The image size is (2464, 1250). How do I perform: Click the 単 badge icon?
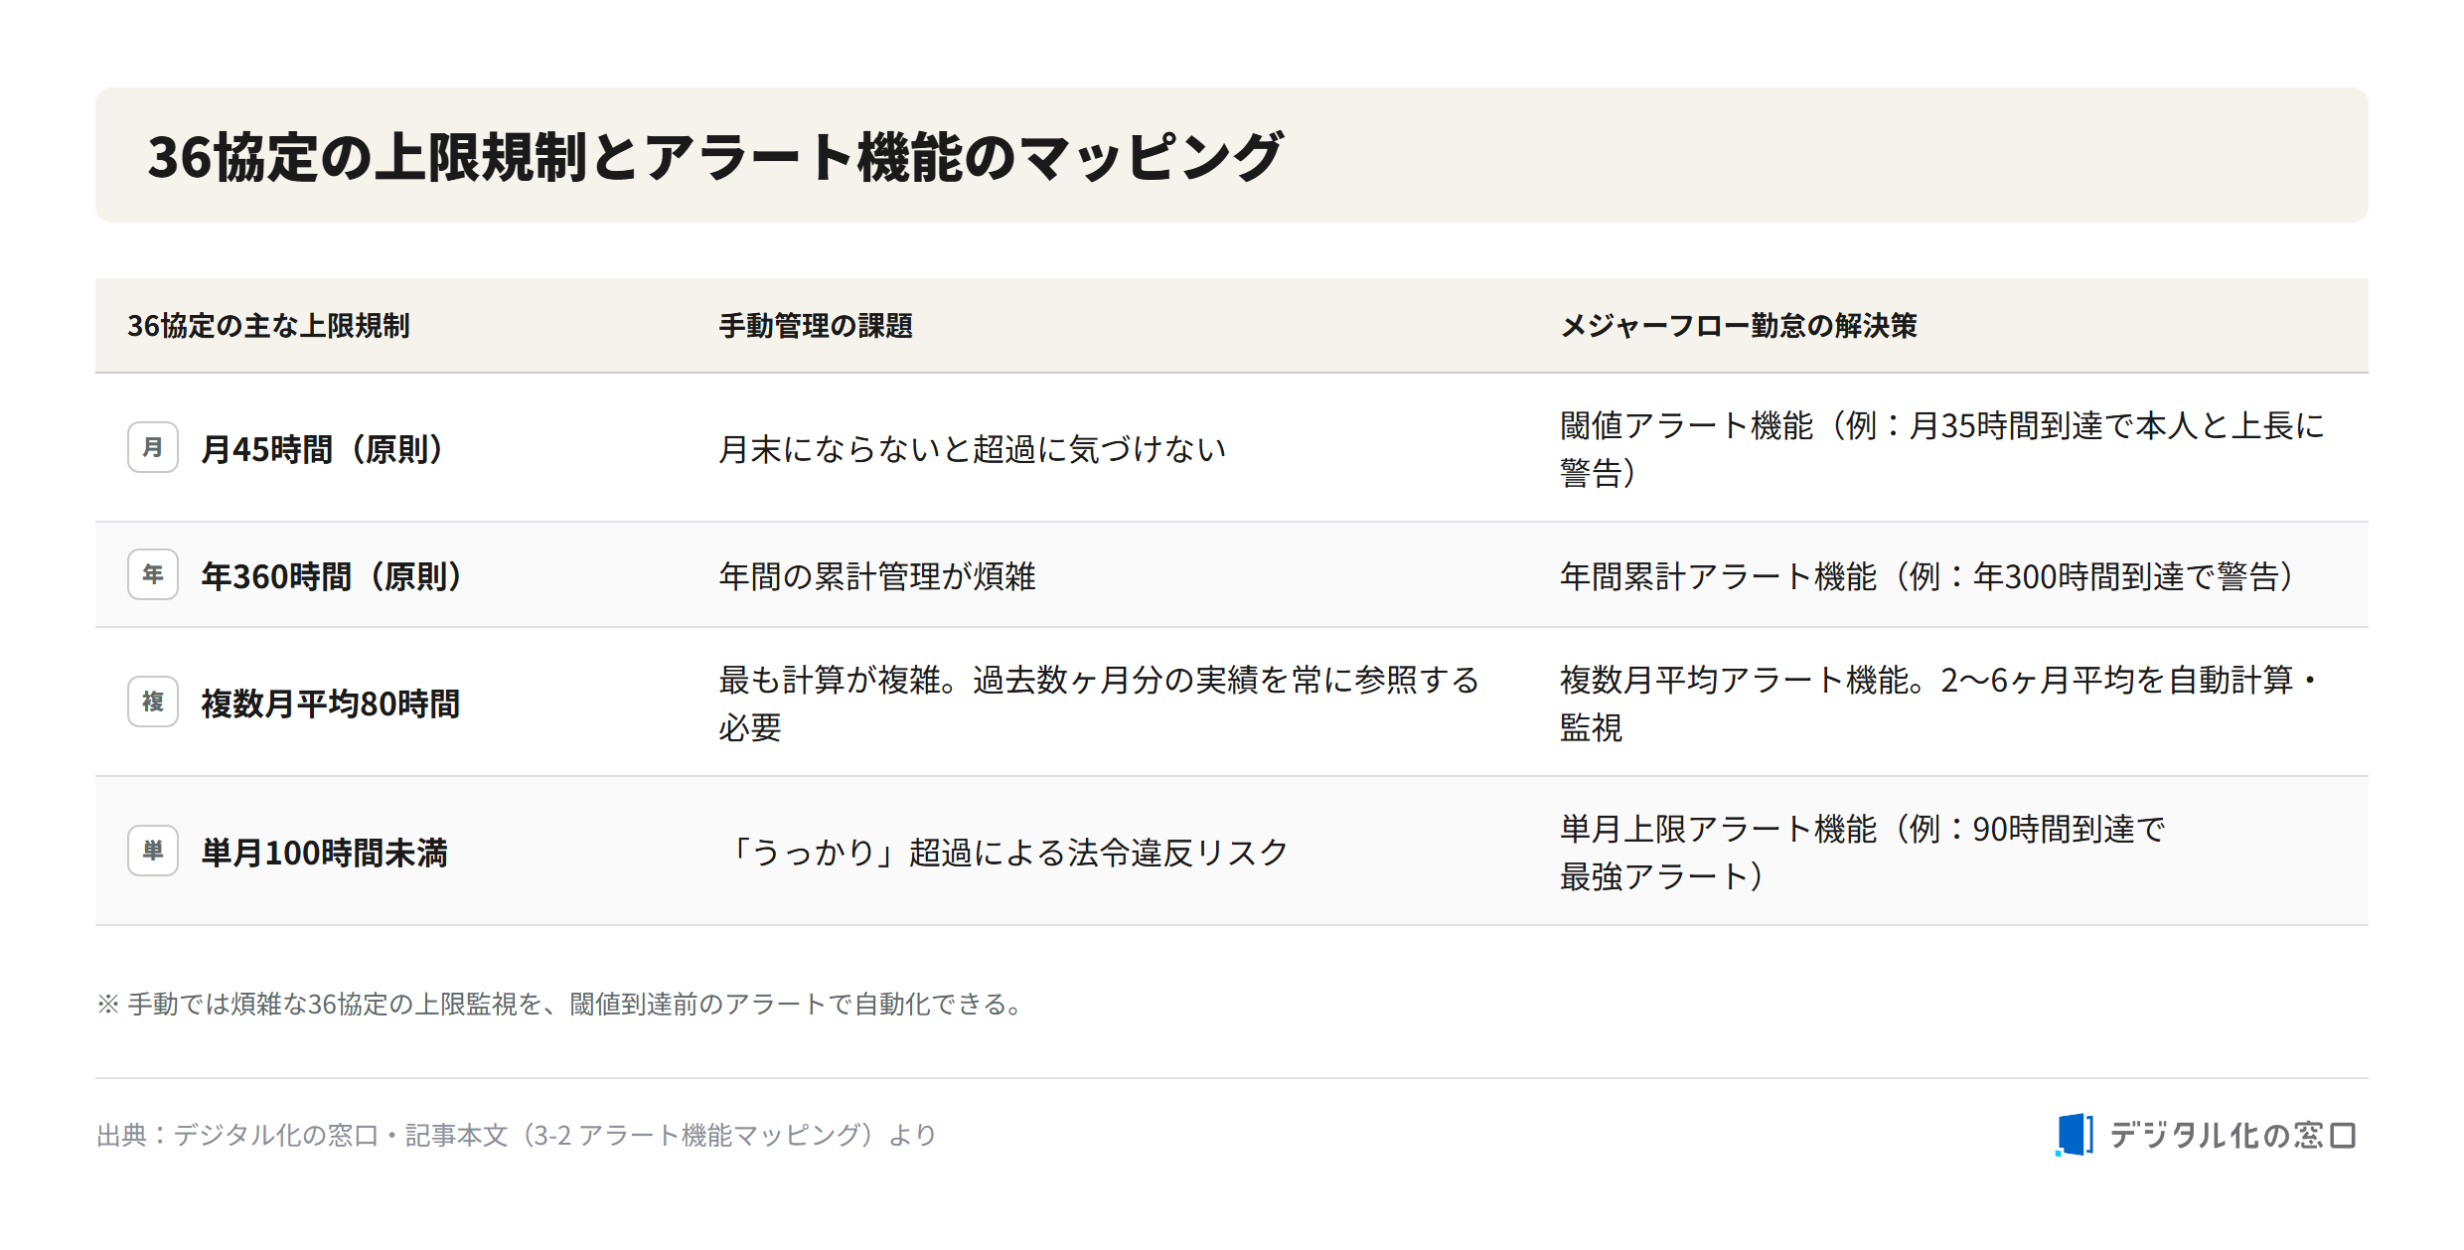click(153, 851)
